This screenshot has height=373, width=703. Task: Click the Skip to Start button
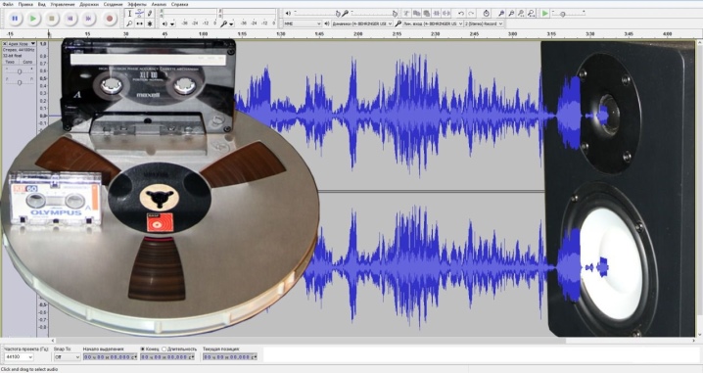click(x=70, y=19)
